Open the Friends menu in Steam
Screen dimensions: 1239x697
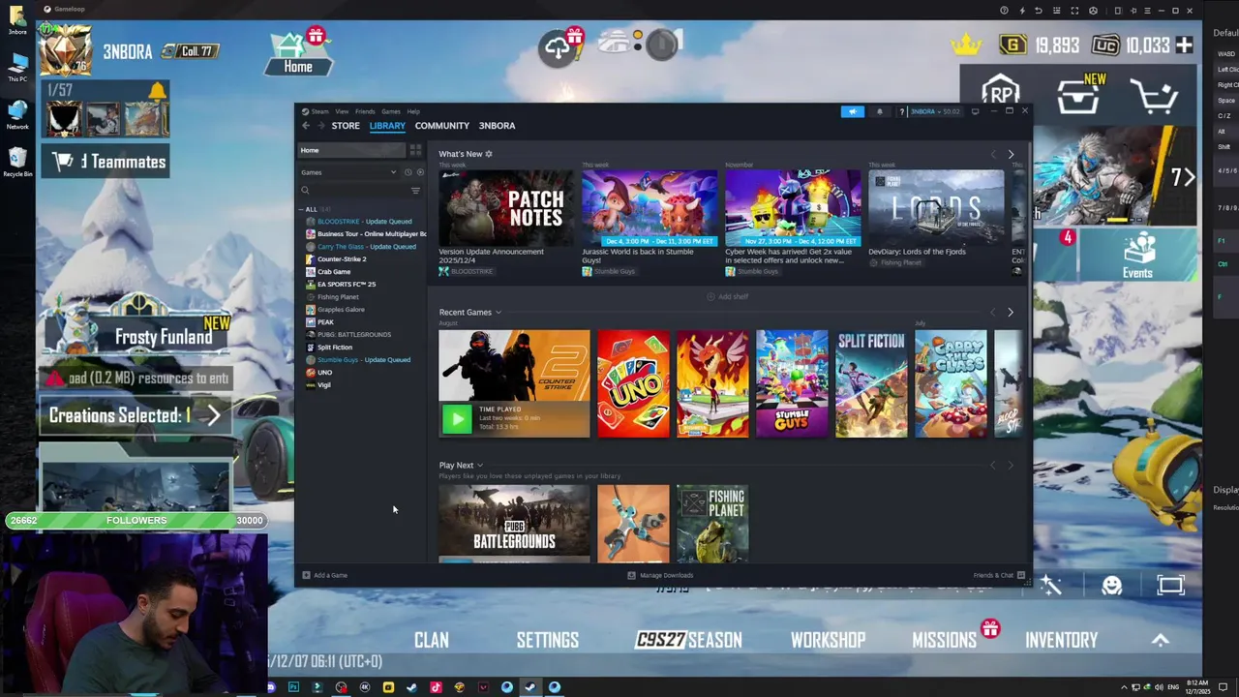click(365, 111)
